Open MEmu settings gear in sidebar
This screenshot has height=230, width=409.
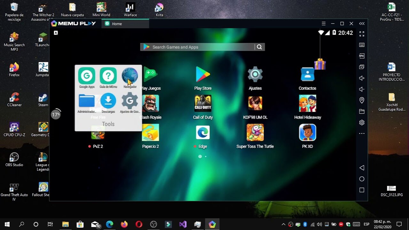click(x=362, y=122)
